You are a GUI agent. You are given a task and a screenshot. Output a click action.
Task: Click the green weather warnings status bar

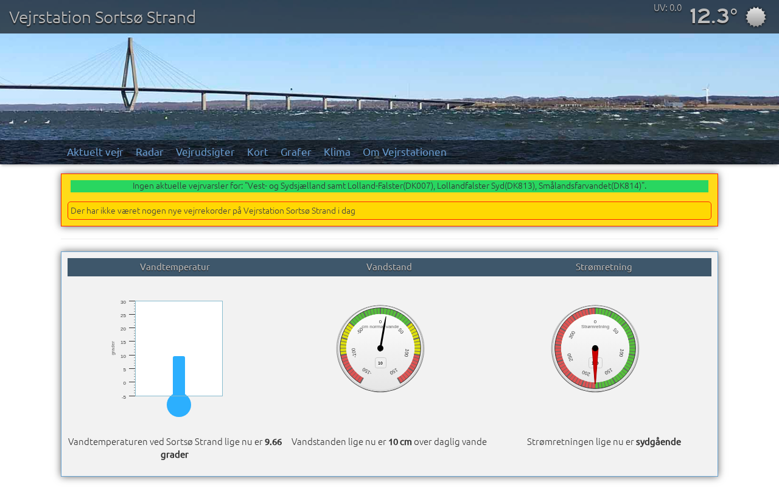click(389, 186)
